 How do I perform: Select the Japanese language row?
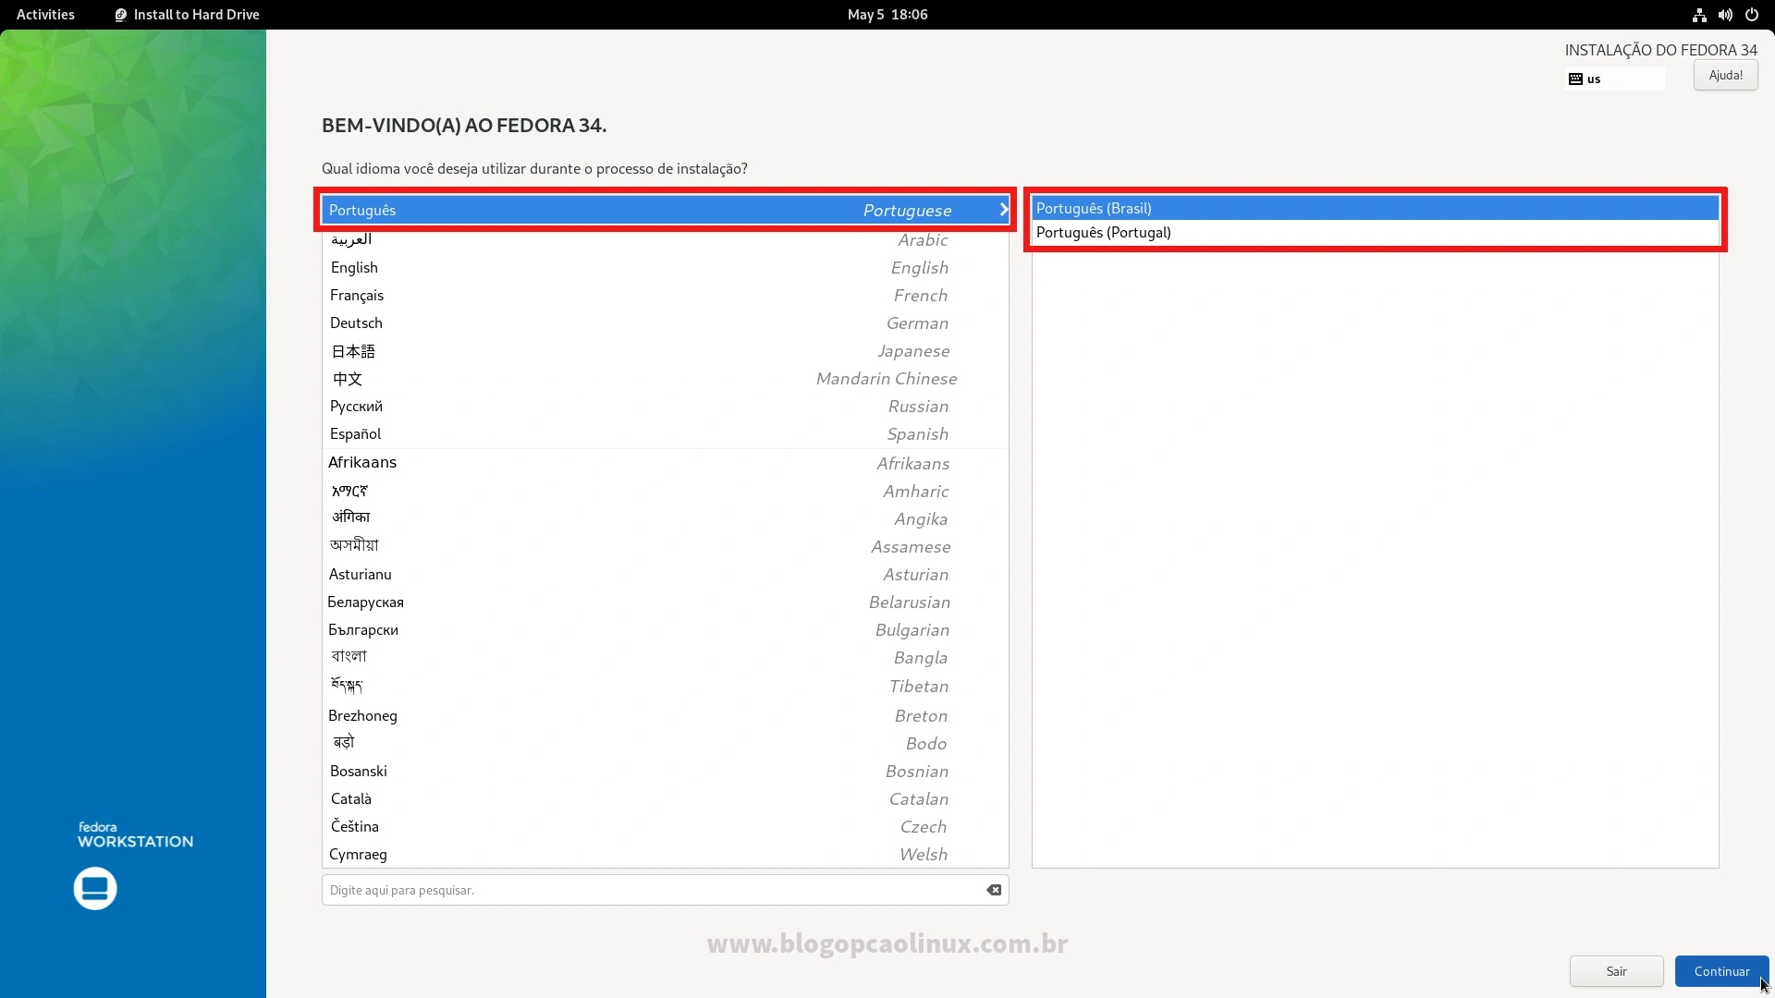pos(665,350)
